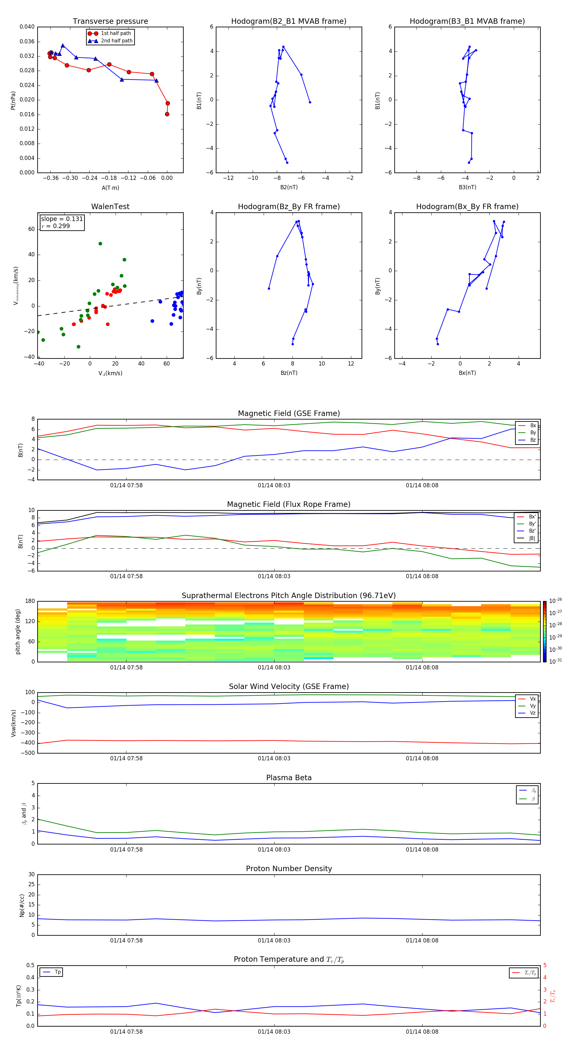Click the 'Hodogram(B3_B1 MVAB frame)' title
Screen dimensions: 578x1060
click(467, 21)
